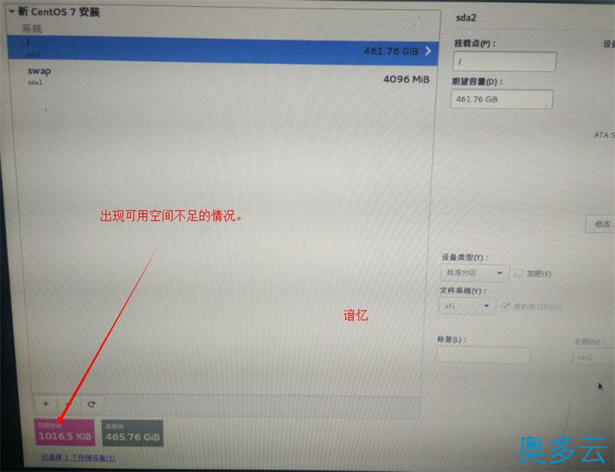Viewport: 615px width, 472px height.
Task: Toggle the 加密 encrypt checkbox
Action: [518, 273]
